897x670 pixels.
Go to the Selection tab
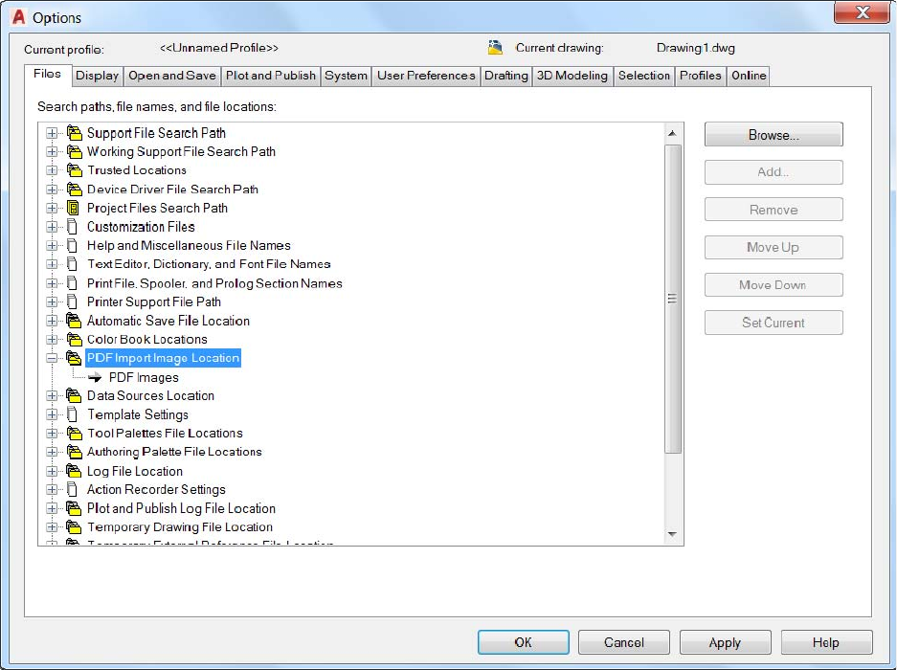click(643, 76)
